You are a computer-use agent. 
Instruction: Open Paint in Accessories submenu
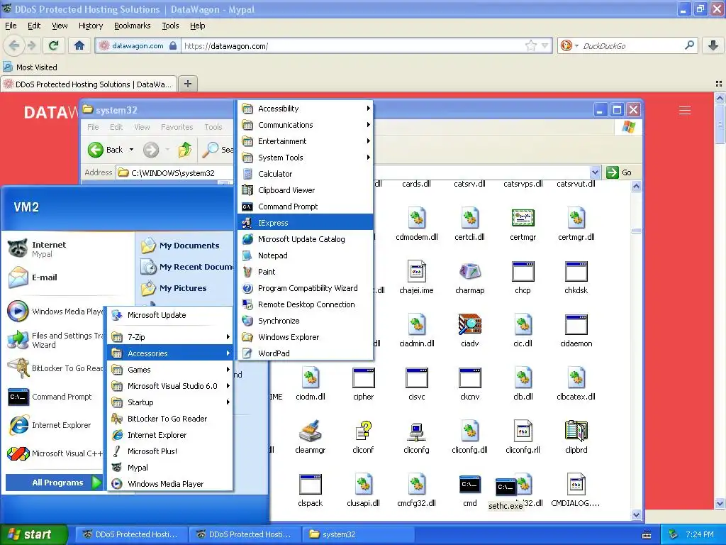click(305, 272)
